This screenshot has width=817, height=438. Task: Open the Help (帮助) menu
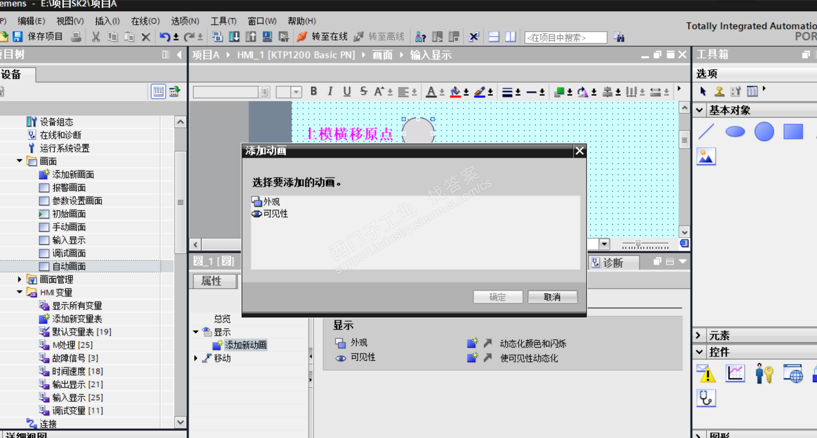302,21
